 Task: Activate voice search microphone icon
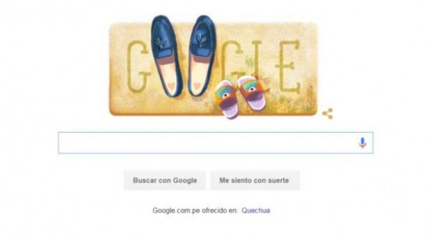tap(363, 143)
